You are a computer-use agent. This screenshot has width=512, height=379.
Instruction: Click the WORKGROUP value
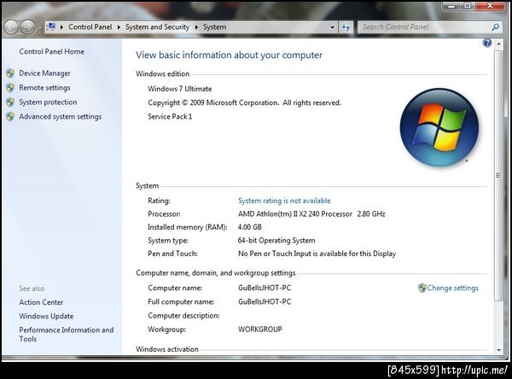[x=260, y=329]
